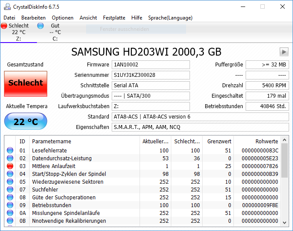
Task: Click the next disk arrow button
Action: tap(284, 52)
